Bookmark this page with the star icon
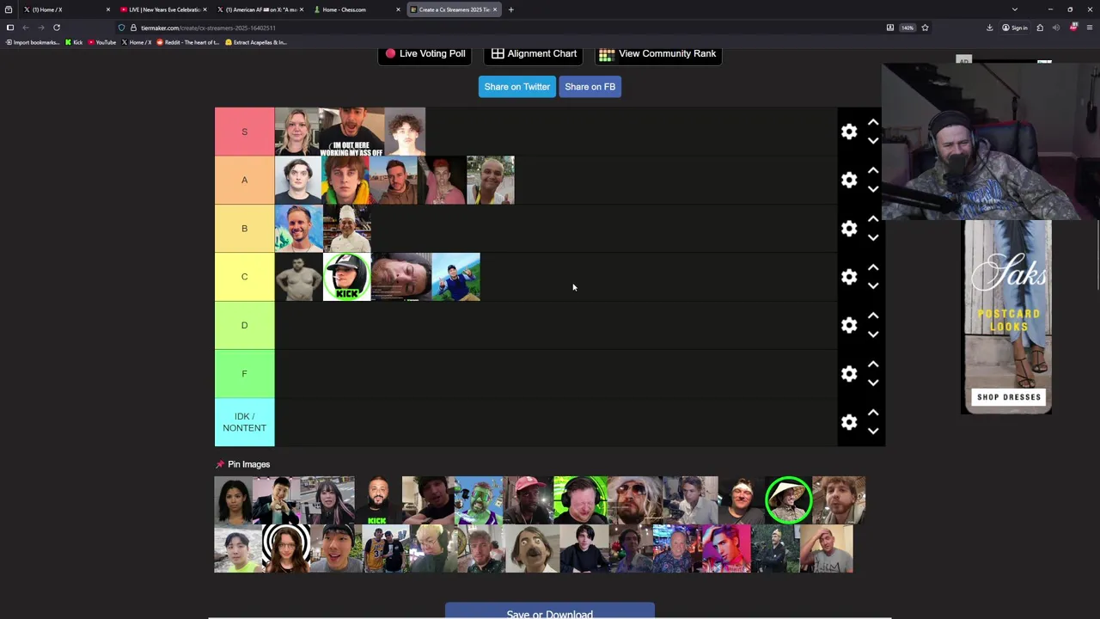 point(925,28)
